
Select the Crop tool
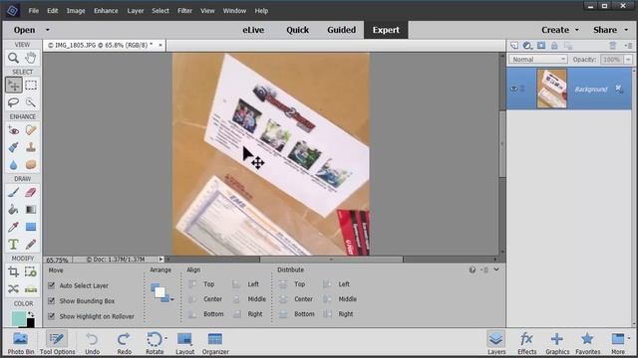tap(13, 271)
